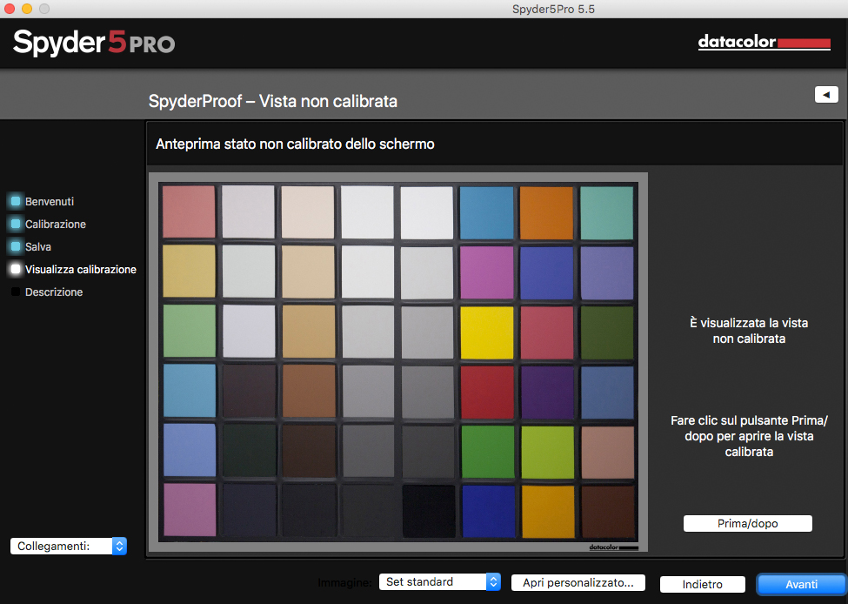Select Descrizione in the sidebar
The height and width of the screenshot is (604, 848).
click(x=54, y=292)
